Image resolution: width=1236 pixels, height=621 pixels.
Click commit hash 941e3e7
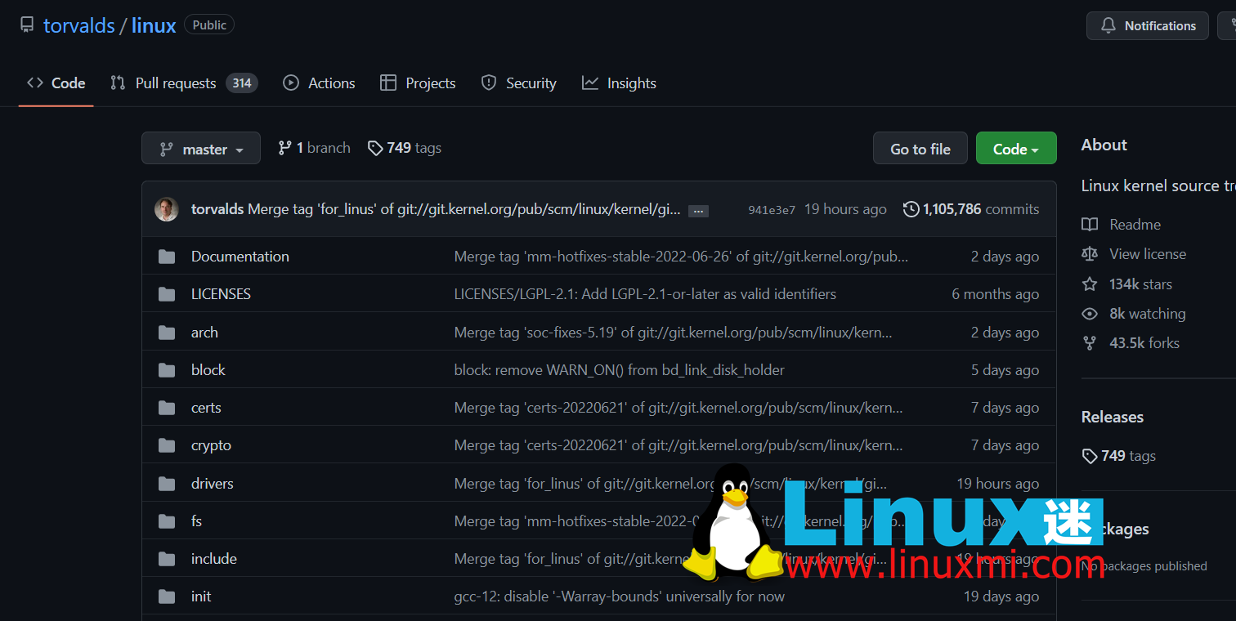(x=771, y=209)
